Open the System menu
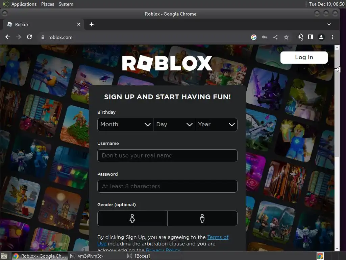Screen dimensions: 346x260 [66, 4]
